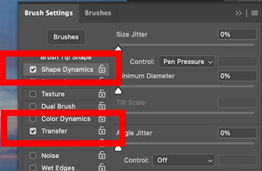Click the Angle Jitter percentage field

238,133
